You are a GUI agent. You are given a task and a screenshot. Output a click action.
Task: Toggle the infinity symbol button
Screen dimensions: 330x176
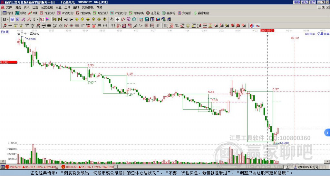pos(257,26)
